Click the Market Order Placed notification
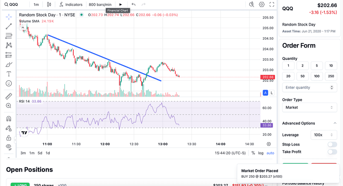This screenshot has height=186, width=343. pyautogui.click(x=288, y=173)
